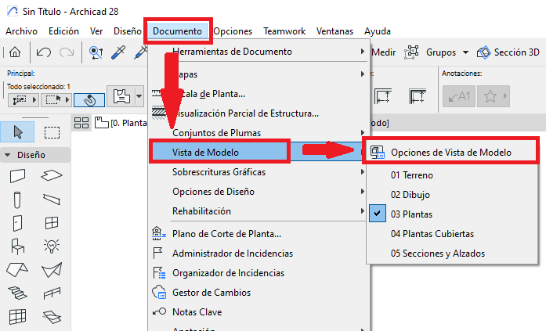The height and width of the screenshot is (331, 546).
Task: Choose the Window tool
Action: [x=52, y=222]
